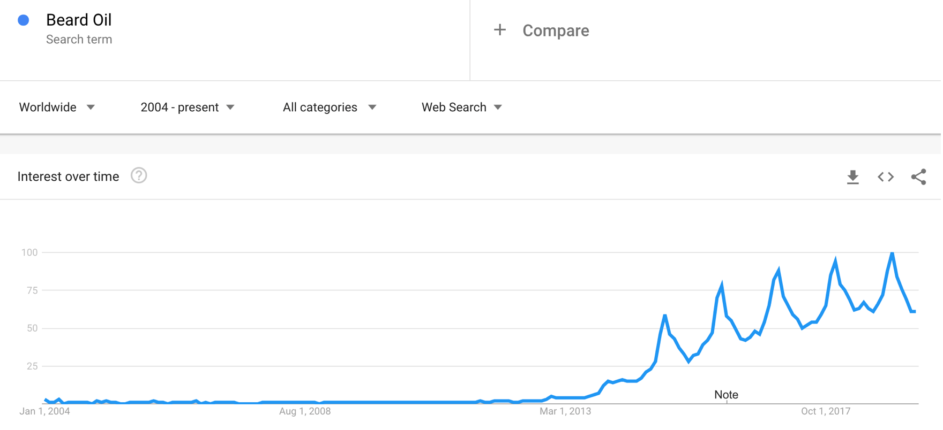Click the plus icon beside Compare
Image resolution: width=943 pixels, height=430 pixels.
coord(499,30)
